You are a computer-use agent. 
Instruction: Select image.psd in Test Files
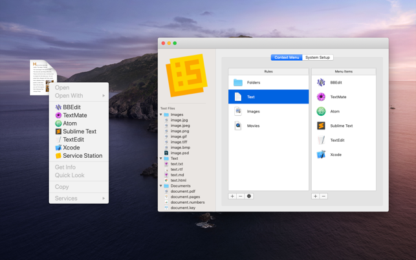pyautogui.click(x=180, y=153)
